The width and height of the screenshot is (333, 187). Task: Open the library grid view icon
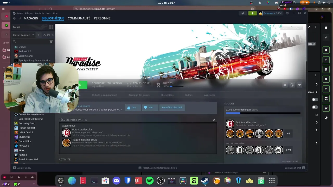pos(51,27)
